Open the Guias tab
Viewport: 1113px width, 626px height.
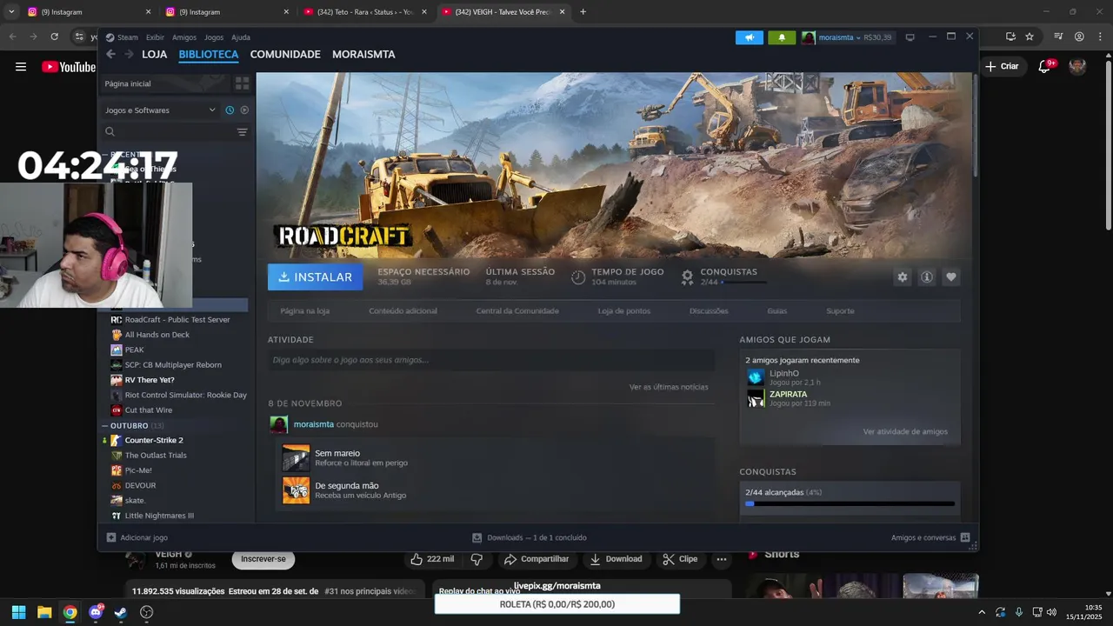pos(777,310)
